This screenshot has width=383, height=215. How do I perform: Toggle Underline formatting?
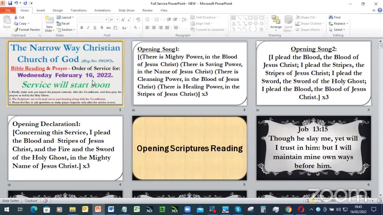pos(95,27)
